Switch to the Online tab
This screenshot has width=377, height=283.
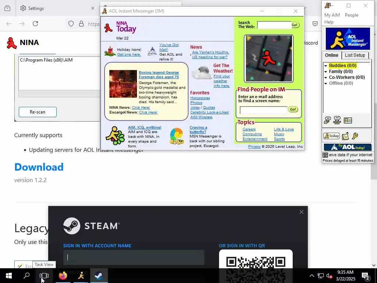pos(332,55)
